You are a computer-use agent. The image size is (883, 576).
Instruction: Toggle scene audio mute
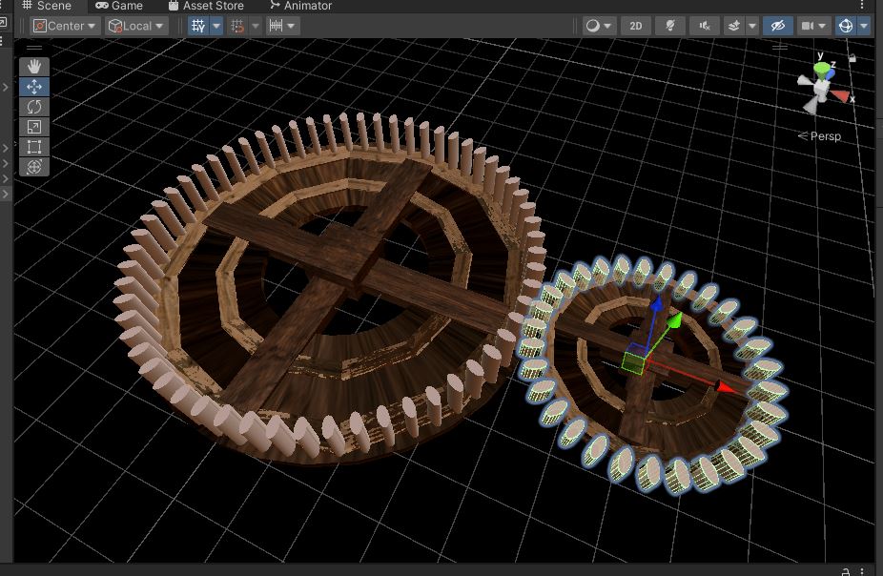click(705, 26)
